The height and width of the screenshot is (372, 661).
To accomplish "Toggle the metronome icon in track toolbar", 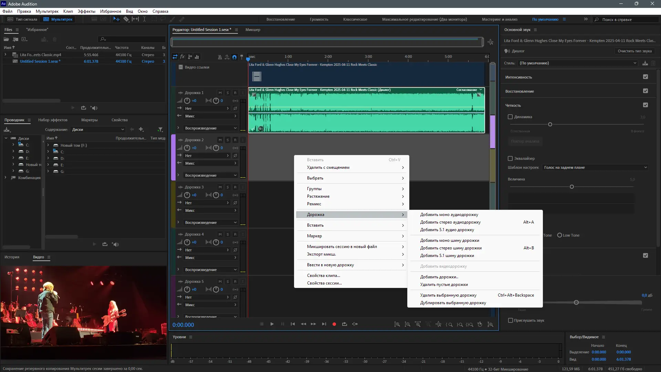I will 220,57.
